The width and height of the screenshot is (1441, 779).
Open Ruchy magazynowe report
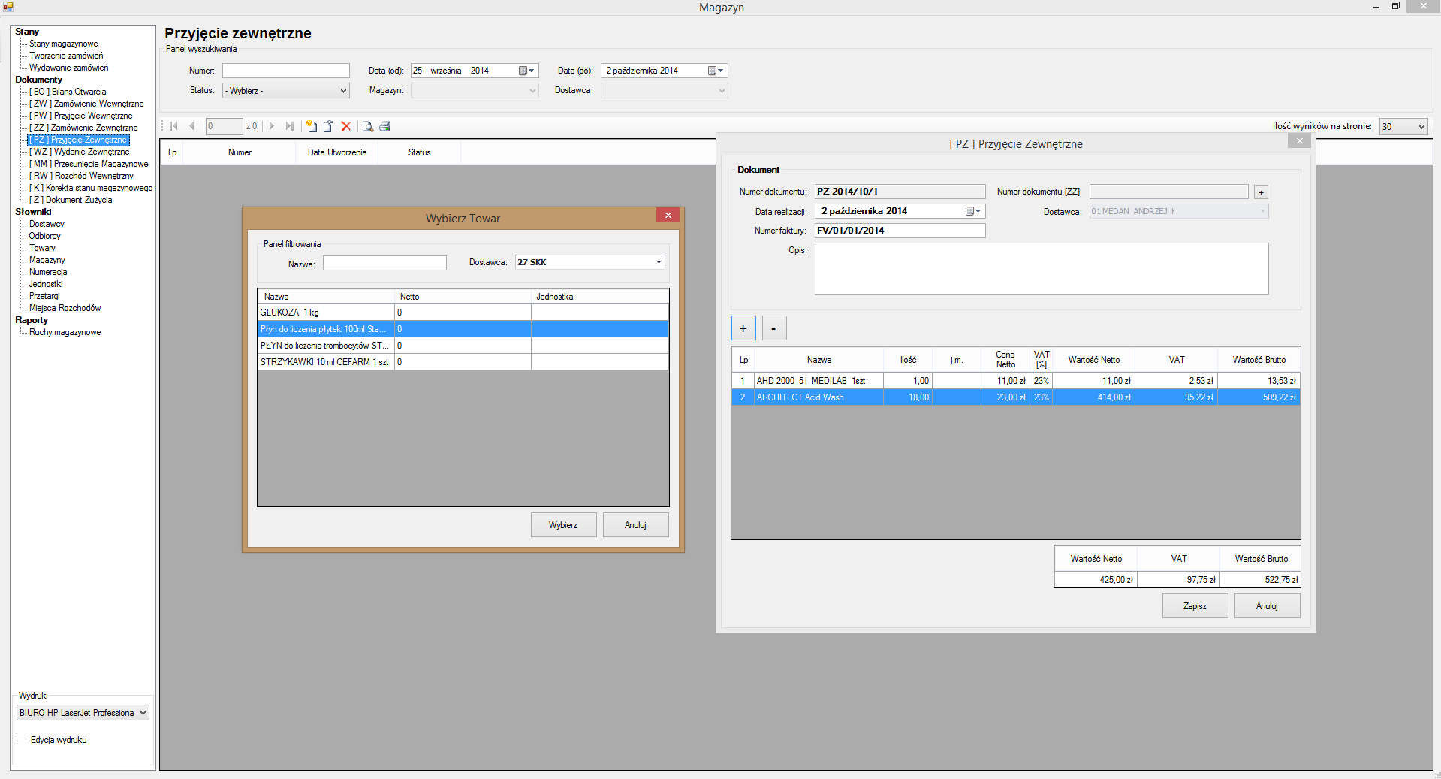[65, 332]
